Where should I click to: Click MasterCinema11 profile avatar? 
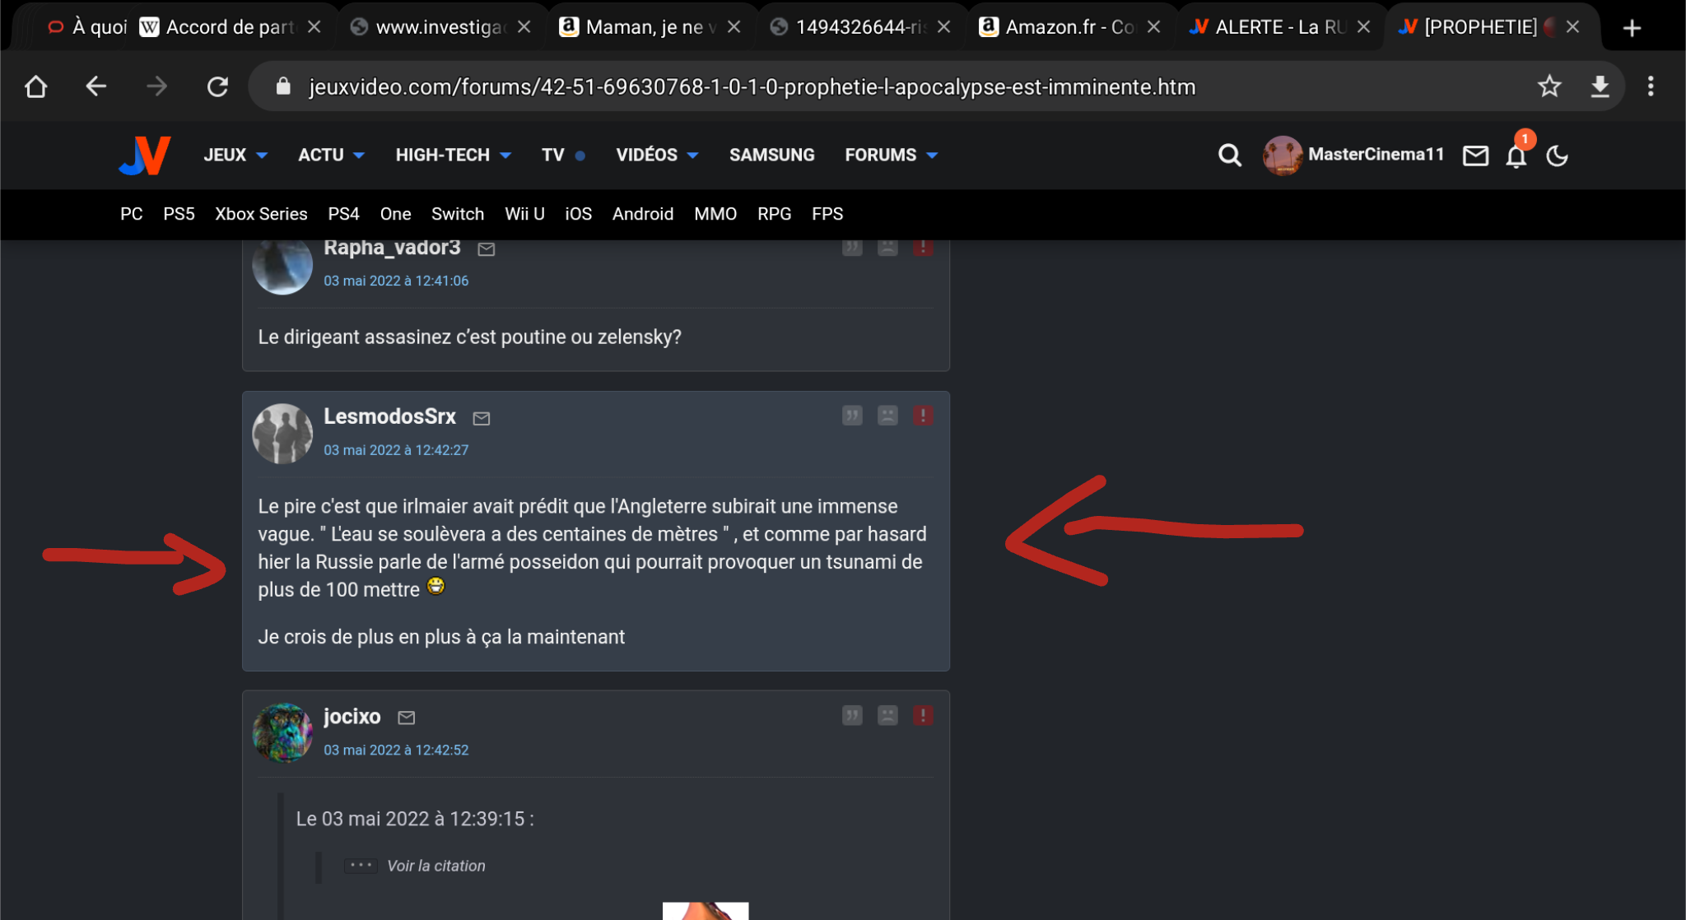click(1283, 155)
